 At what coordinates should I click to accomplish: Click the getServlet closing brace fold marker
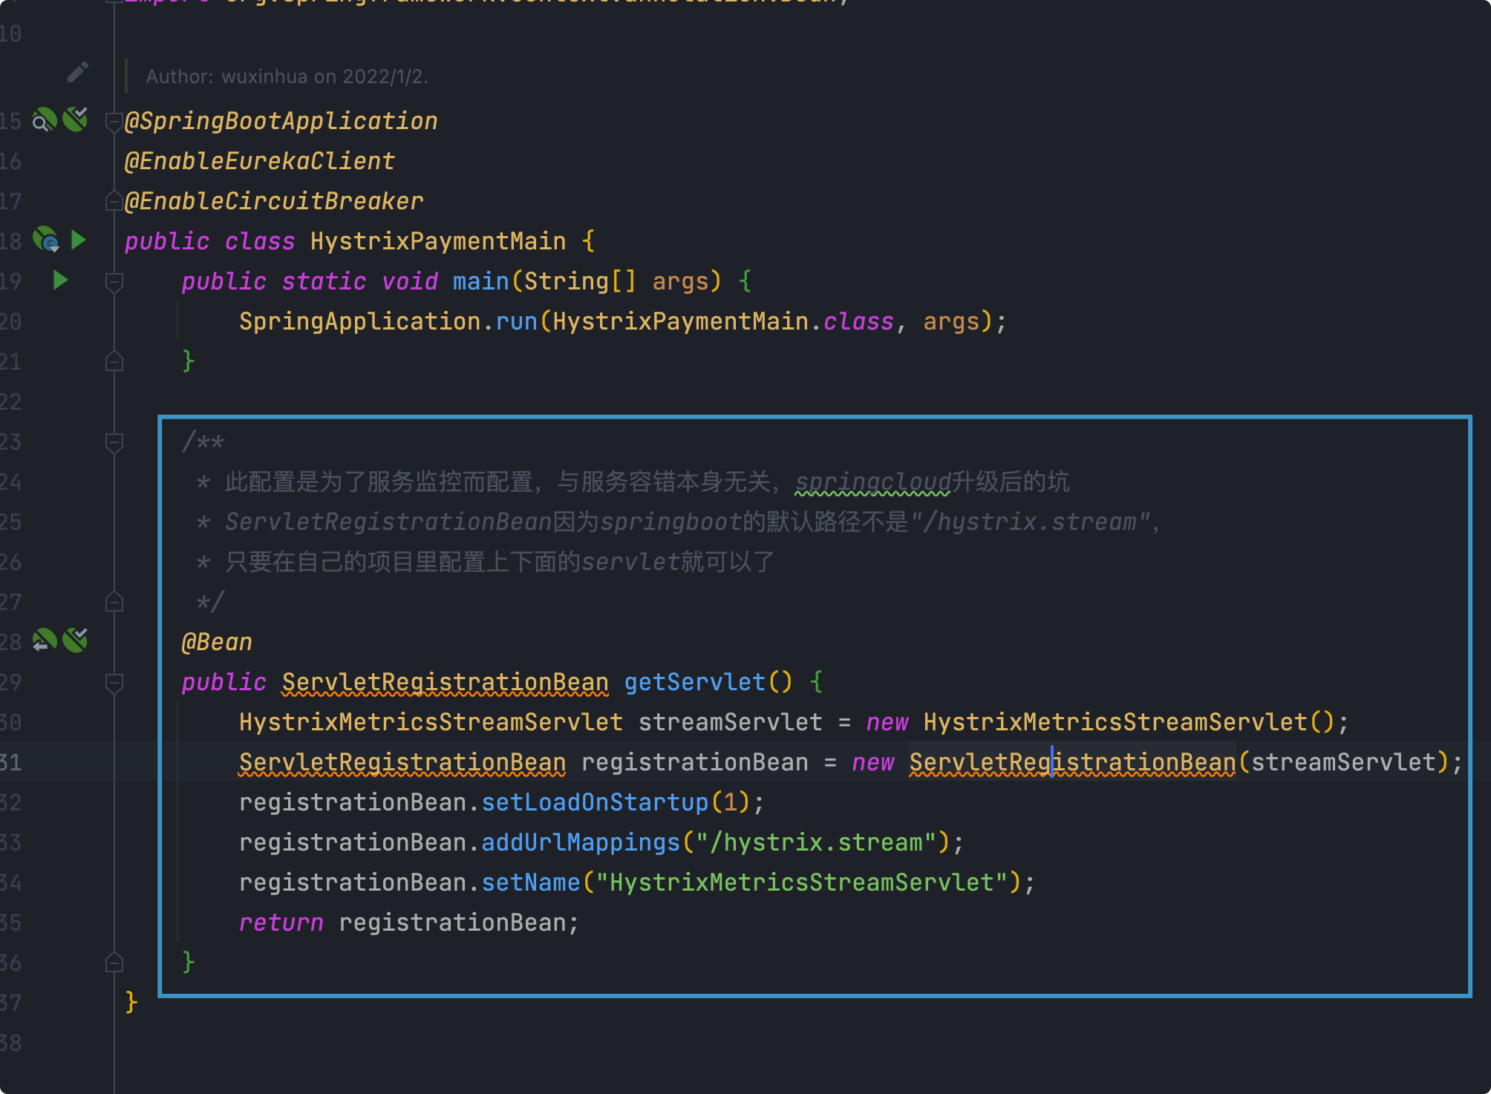[114, 963]
